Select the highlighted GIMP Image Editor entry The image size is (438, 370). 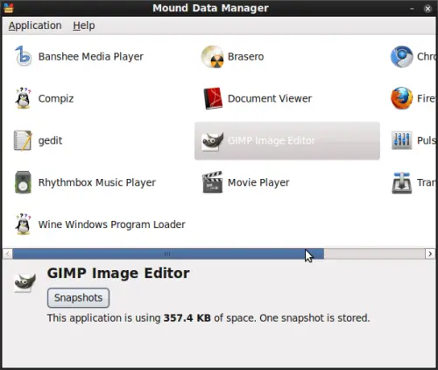(287, 141)
